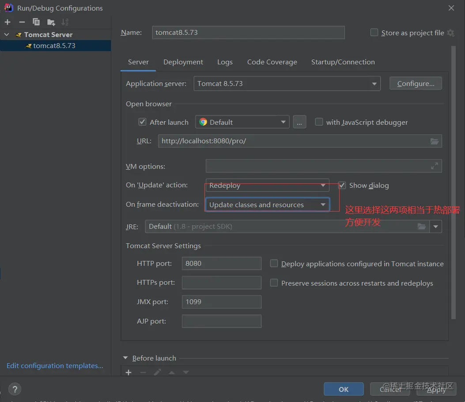Image resolution: width=465 pixels, height=402 pixels.
Task: Click the gear icon beside Store as project file
Action: [451, 33]
